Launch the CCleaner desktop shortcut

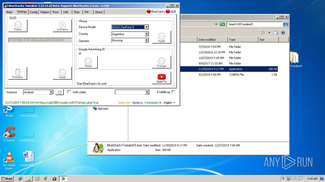[x=9, y=134]
